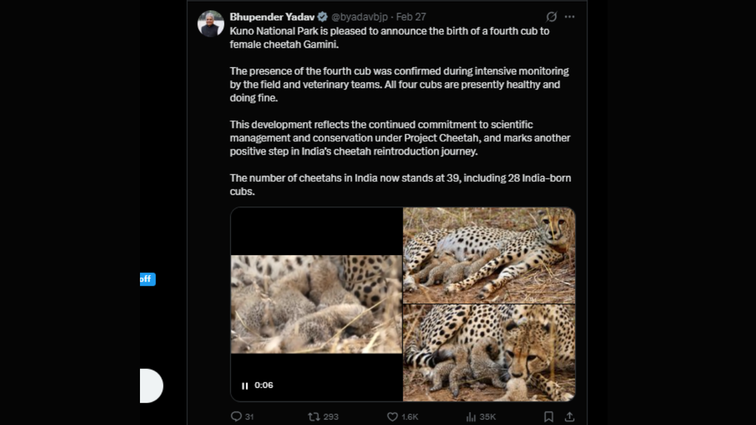Reply to the post with 31 replies
The image size is (756, 425).
(x=236, y=417)
